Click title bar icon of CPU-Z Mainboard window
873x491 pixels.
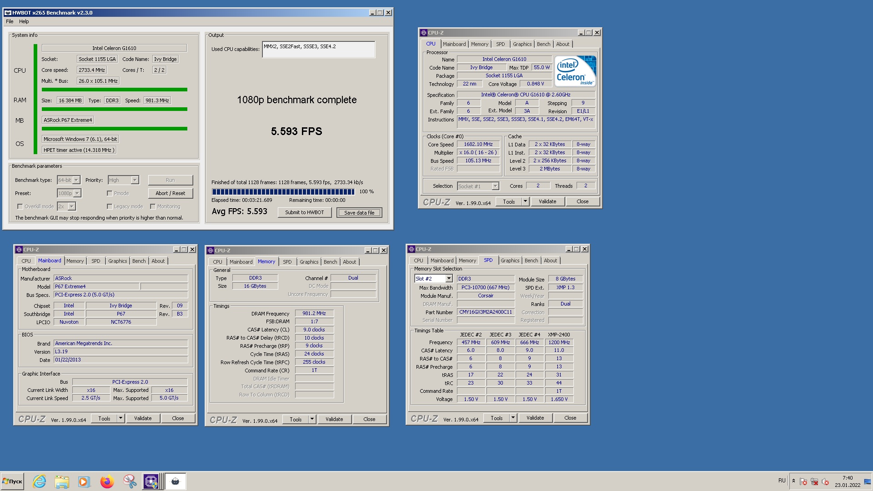[x=19, y=250]
